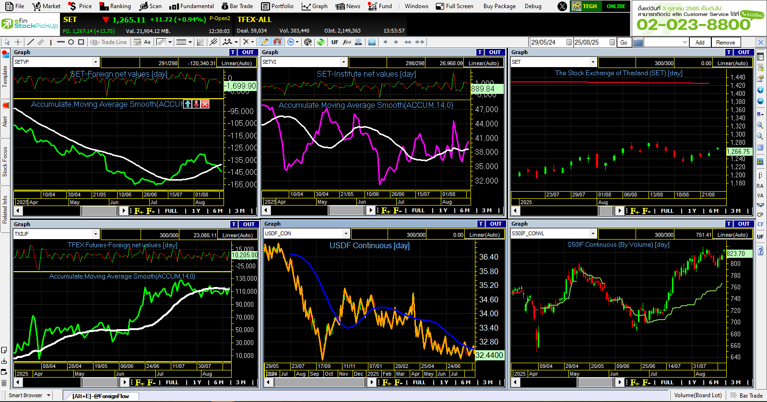The height and width of the screenshot is (402, 767).
Task: Toggle Linear(Auto) scale on SETVI graph
Action: (x=484, y=63)
